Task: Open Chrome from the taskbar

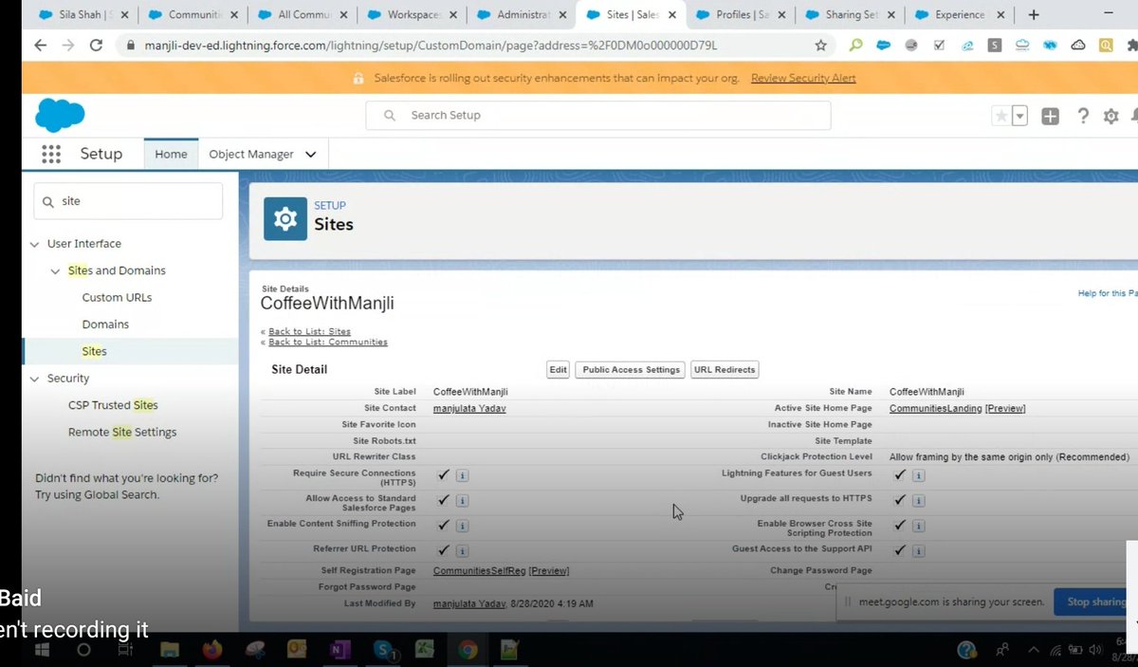Action: (467, 651)
